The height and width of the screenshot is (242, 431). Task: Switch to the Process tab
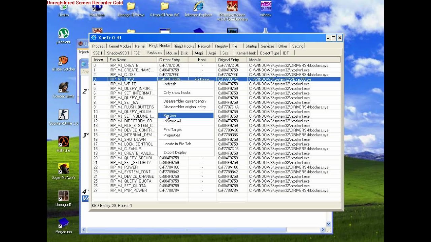pos(98,46)
